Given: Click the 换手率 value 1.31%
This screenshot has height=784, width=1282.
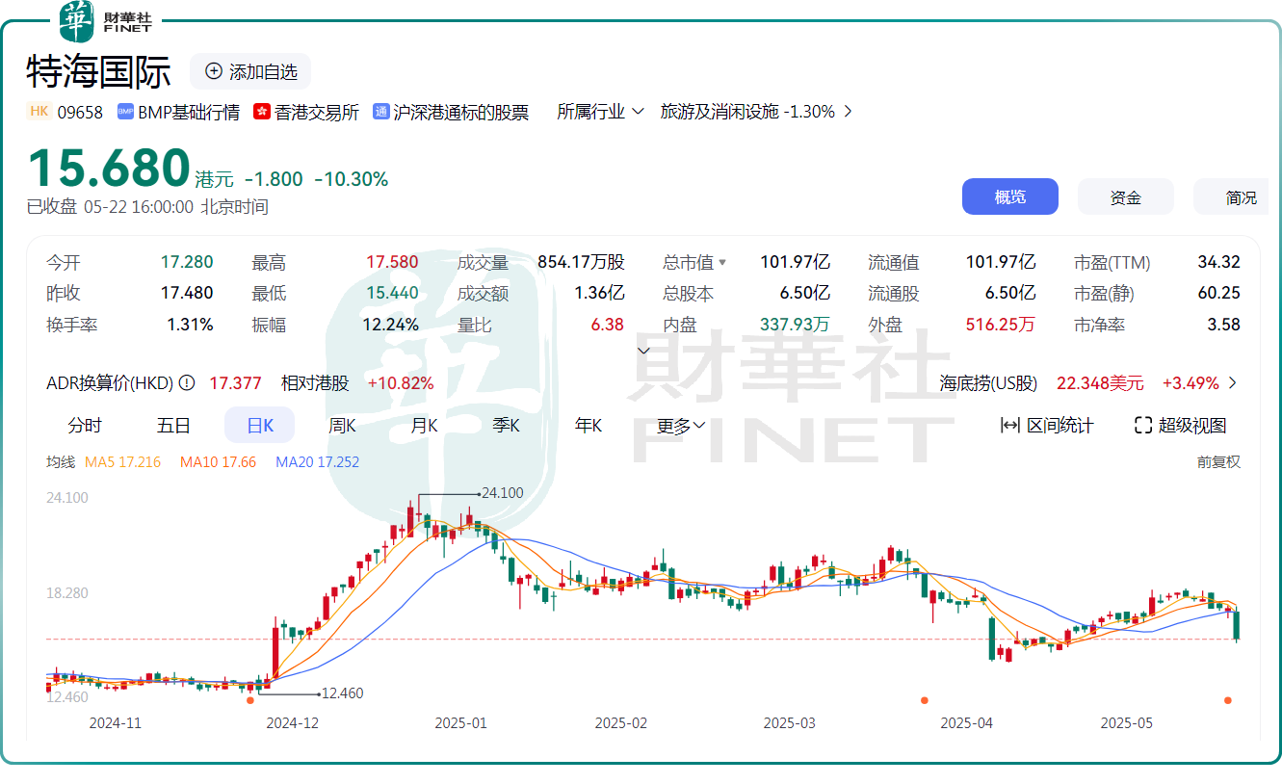Looking at the screenshot, I should pos(190,326).
